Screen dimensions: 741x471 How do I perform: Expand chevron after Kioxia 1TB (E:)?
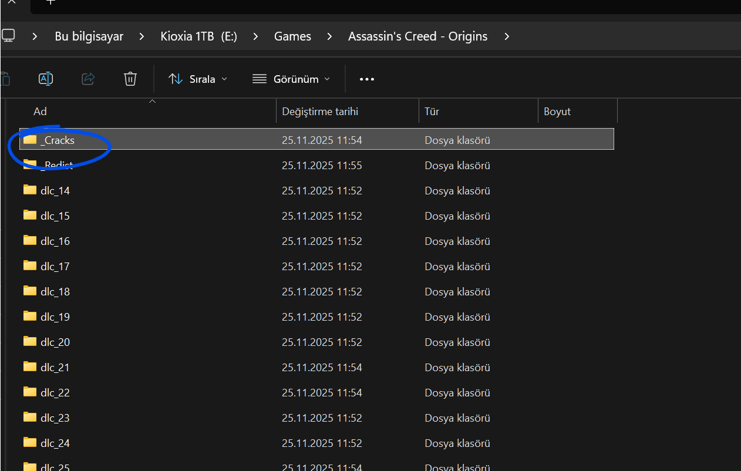255,36
